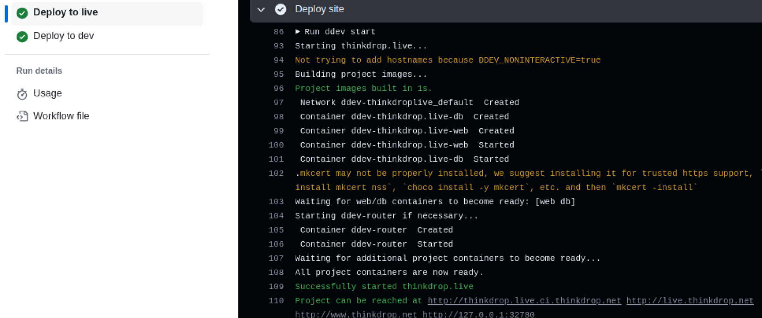762x318 pixels.
Task: Select the Deploy to dev job
Action: [x=63, y=36]
